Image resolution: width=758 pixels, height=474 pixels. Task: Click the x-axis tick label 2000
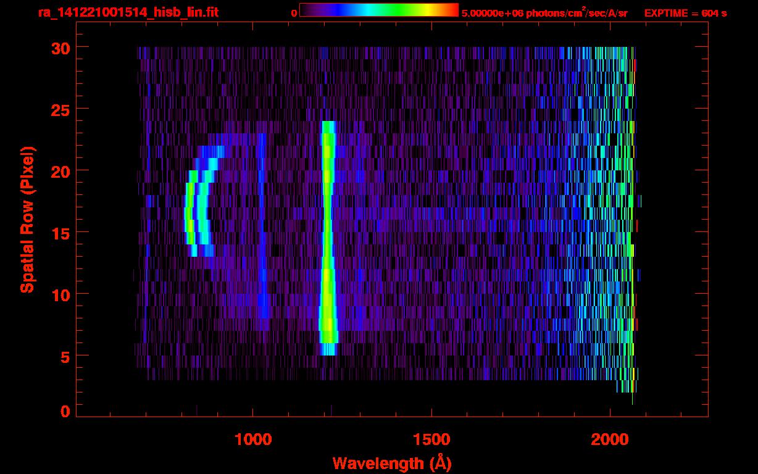[610, 440]
